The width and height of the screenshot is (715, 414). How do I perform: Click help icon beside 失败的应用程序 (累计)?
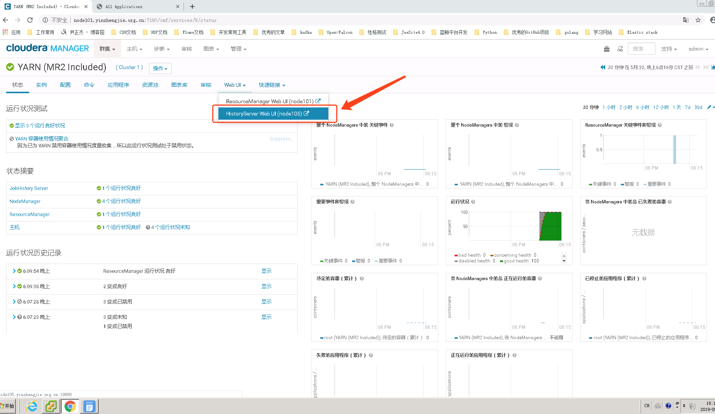371,355
